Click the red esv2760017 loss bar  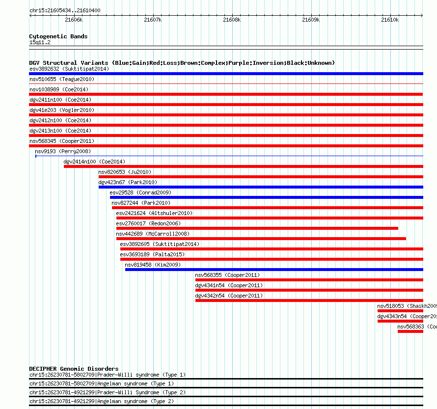coord(257,228)
